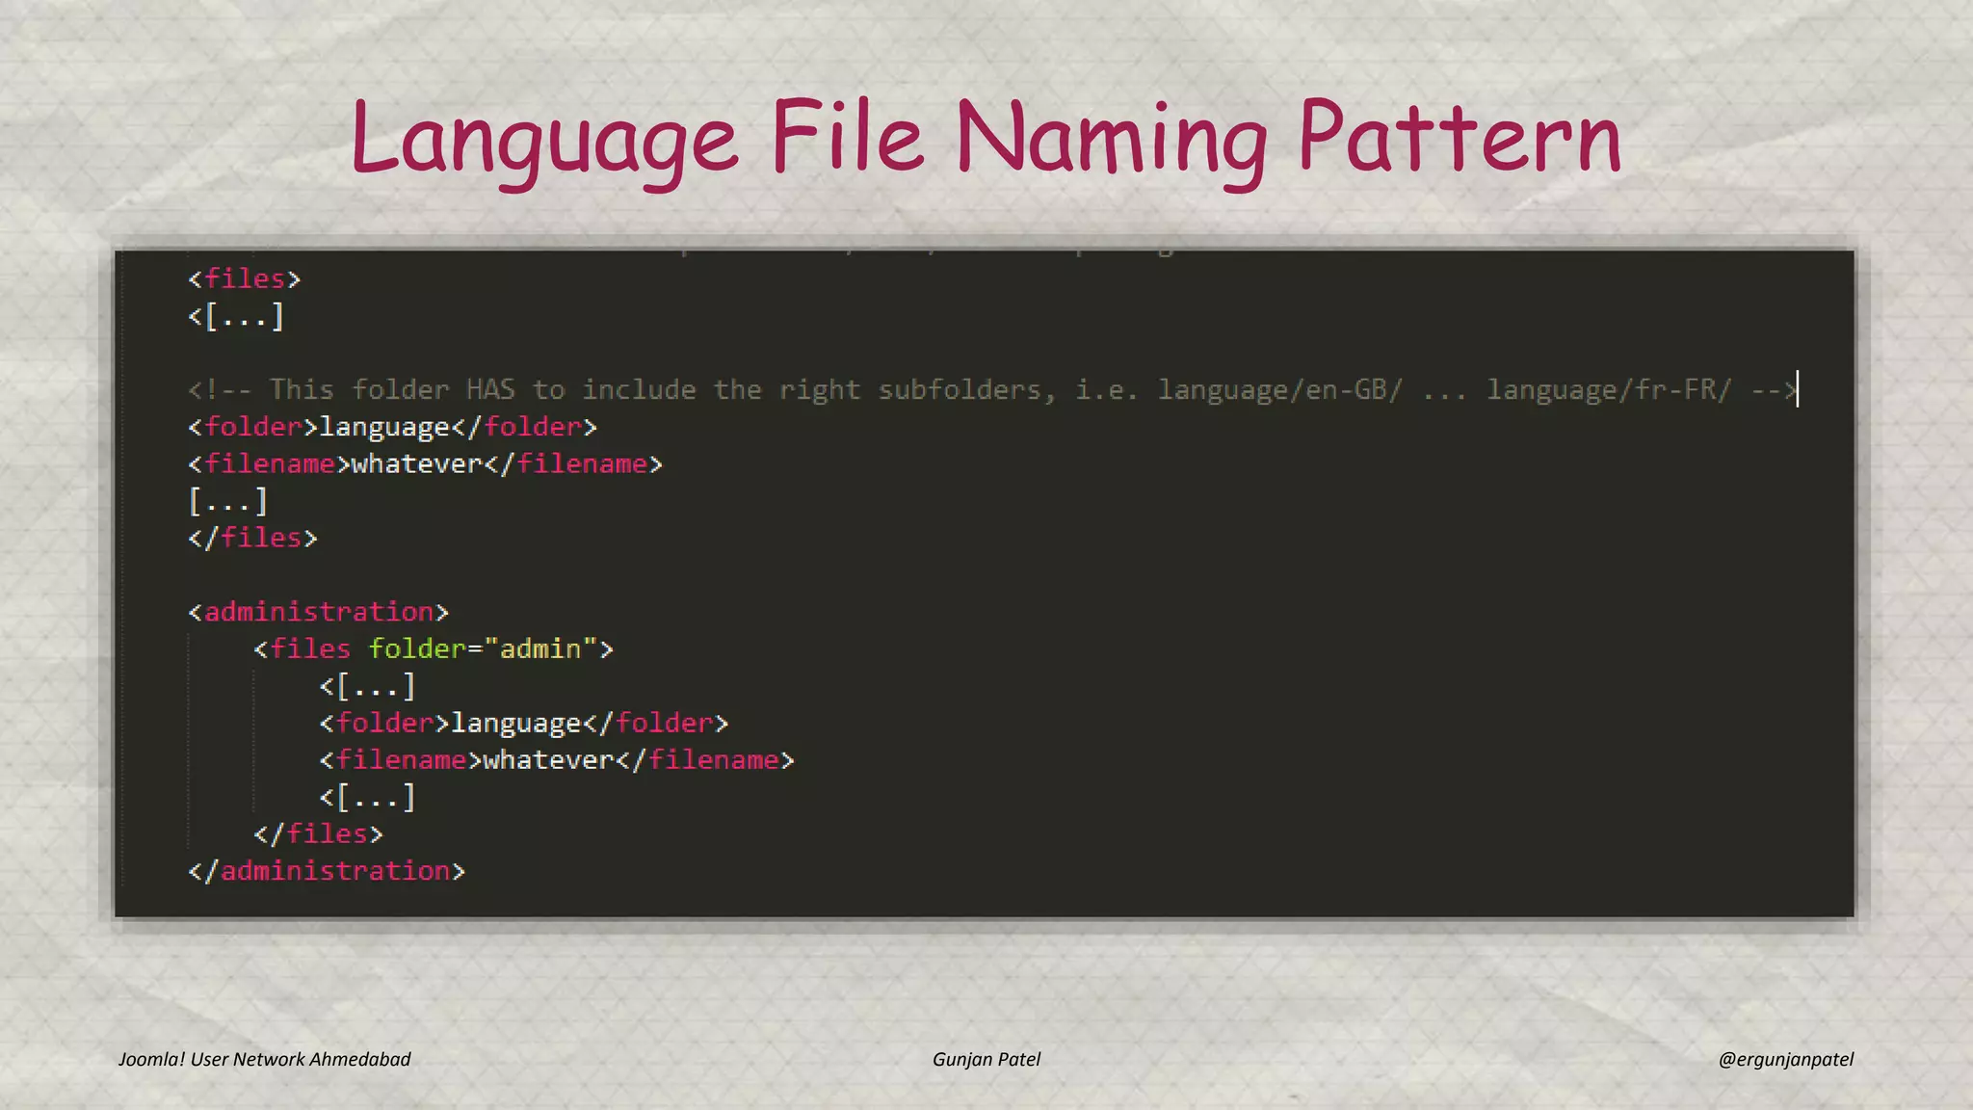Click the text cursor after the comment
The width and height of the screenshot is (1973, 1110).
tap(1798, 389)
